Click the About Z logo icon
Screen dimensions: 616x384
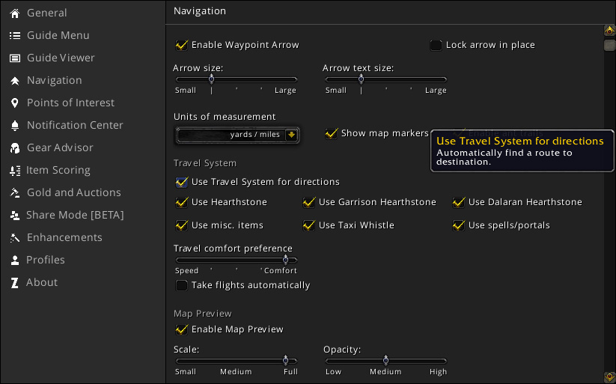coord(14,283)
